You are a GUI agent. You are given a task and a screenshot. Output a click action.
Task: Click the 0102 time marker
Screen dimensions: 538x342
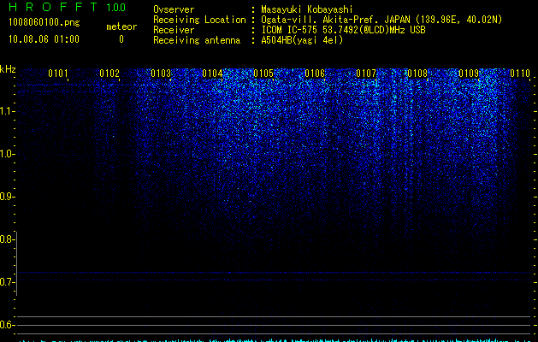pos(109,73)
